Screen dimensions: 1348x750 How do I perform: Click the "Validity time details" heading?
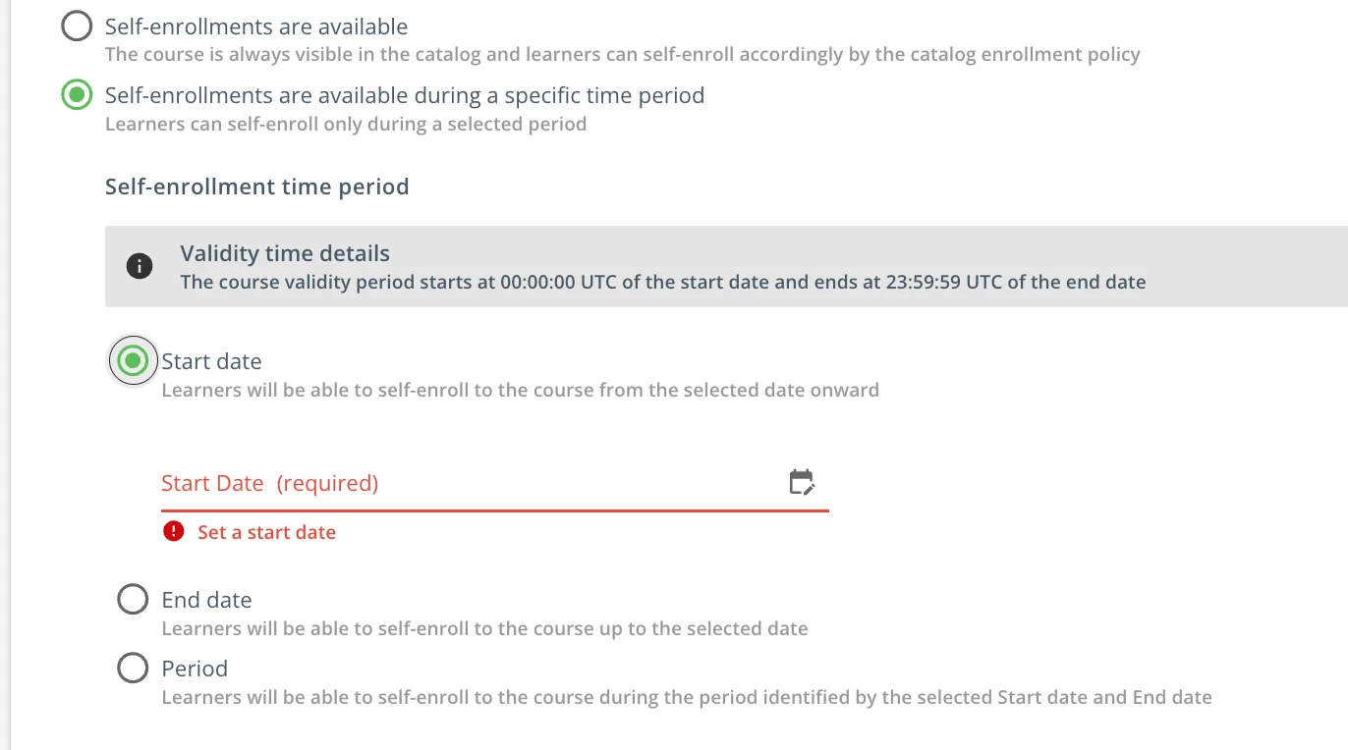[285, 253]
